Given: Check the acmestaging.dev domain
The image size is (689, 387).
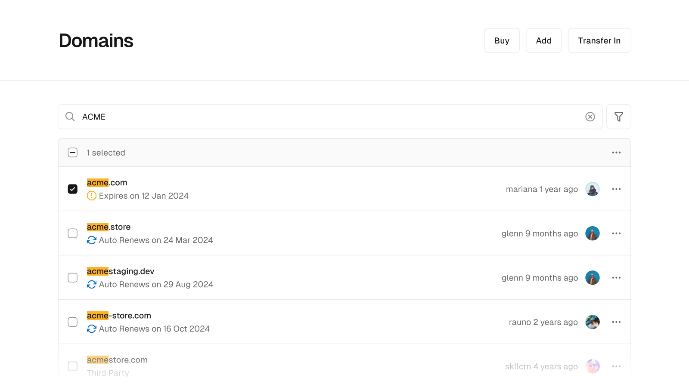Looking at the screenshot, I should coord(72,277).
